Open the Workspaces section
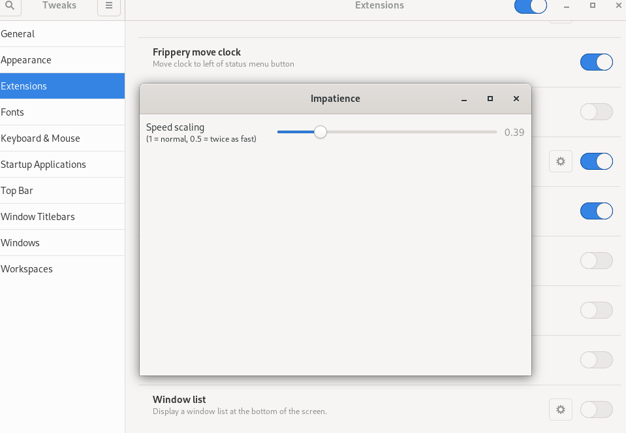 point(27,268)
